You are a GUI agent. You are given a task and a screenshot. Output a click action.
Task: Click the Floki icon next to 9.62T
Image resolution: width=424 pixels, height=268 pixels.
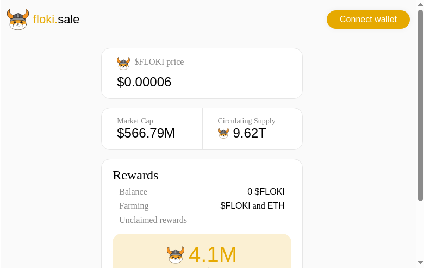(223, 133)
